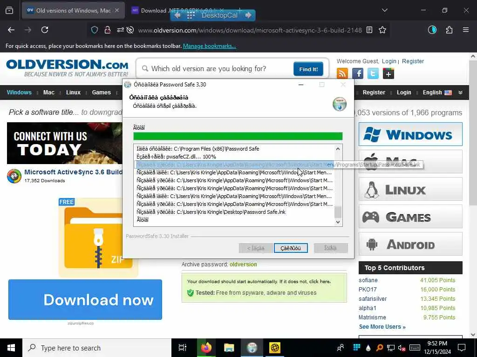477x357 pixels.
Task: Open the list all tabs dropdown
Action: click(x=384, y=10)
